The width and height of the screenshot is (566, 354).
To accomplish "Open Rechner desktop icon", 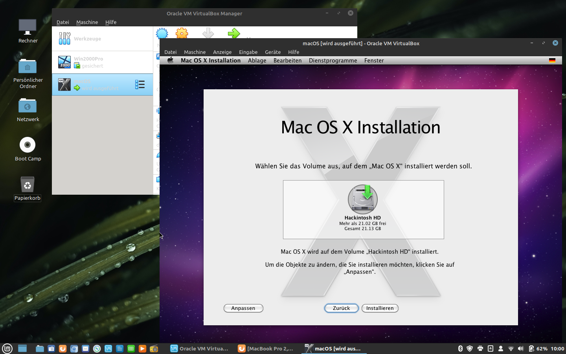I will coord(28,28).
